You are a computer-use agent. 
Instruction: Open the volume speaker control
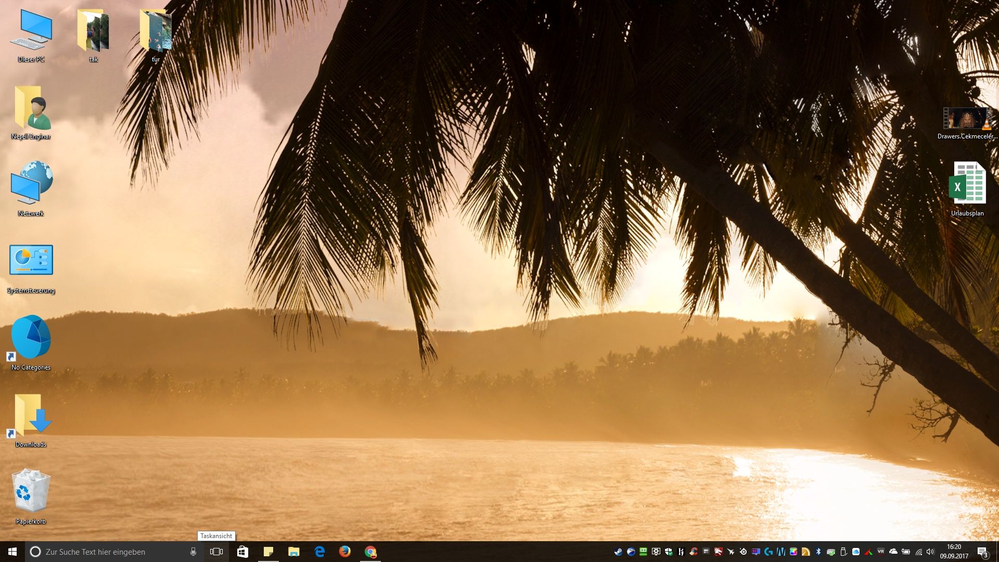click(930, 552)
